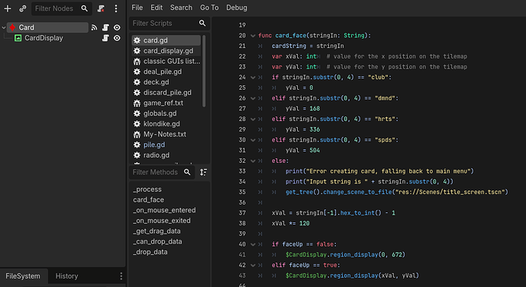
Task: Open the classic GUIs list file
Action: [x=166, y=61]
